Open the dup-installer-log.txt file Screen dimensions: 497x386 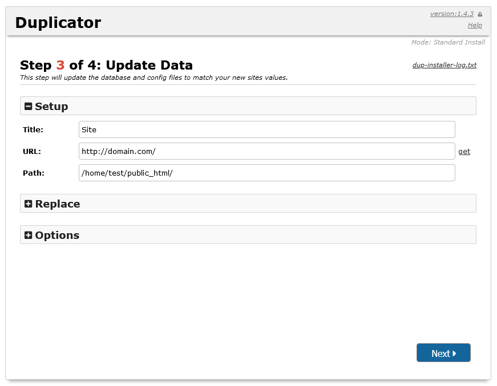pos(445,64)
